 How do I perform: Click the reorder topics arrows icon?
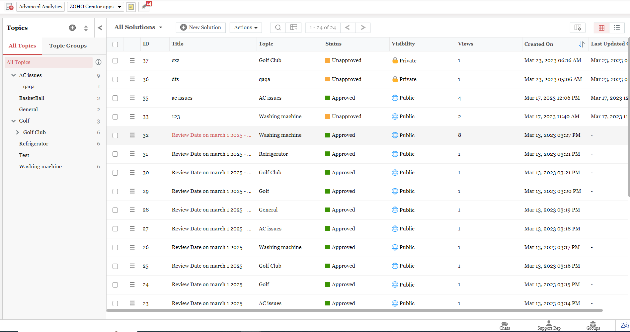coord(86,28)
